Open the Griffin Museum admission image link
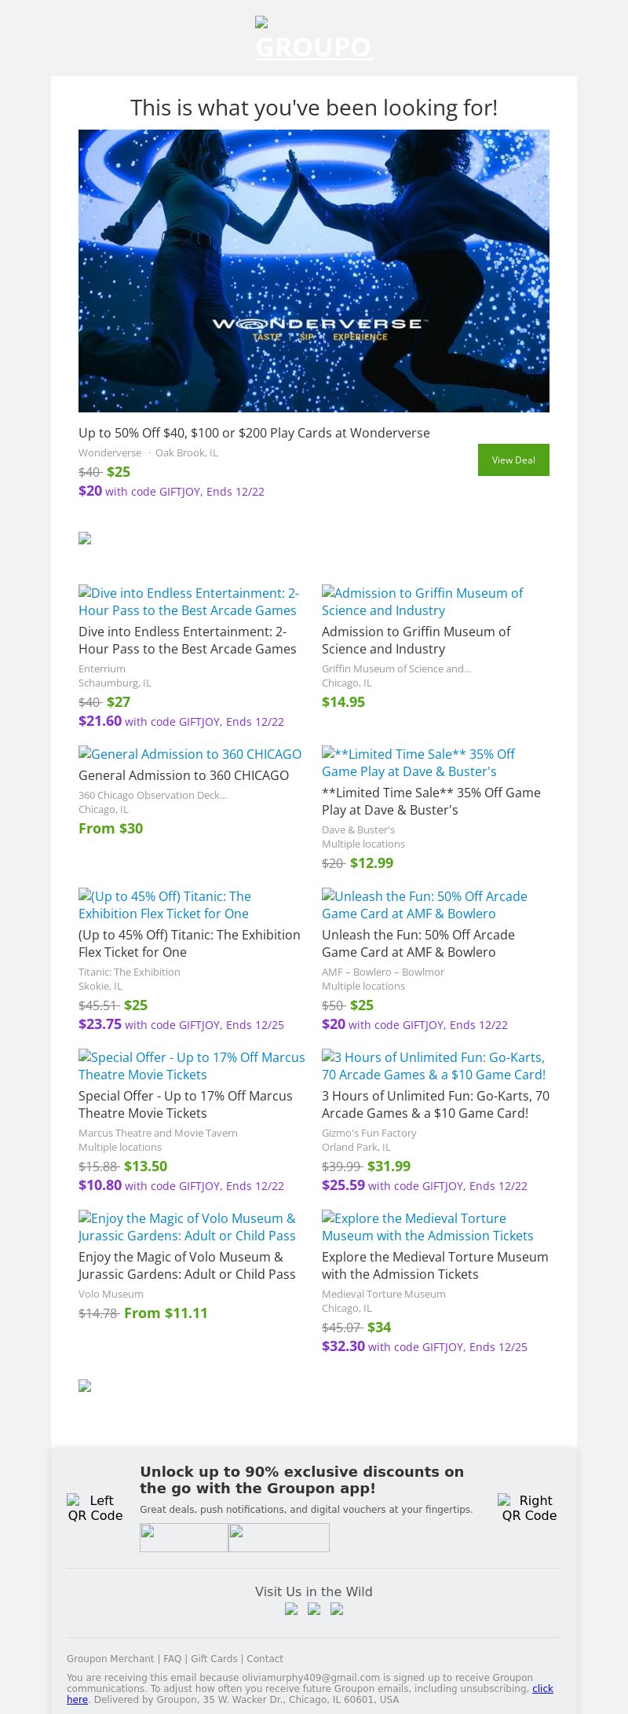628x1714 pixels. pyautogui.click(x=422, y=602)
